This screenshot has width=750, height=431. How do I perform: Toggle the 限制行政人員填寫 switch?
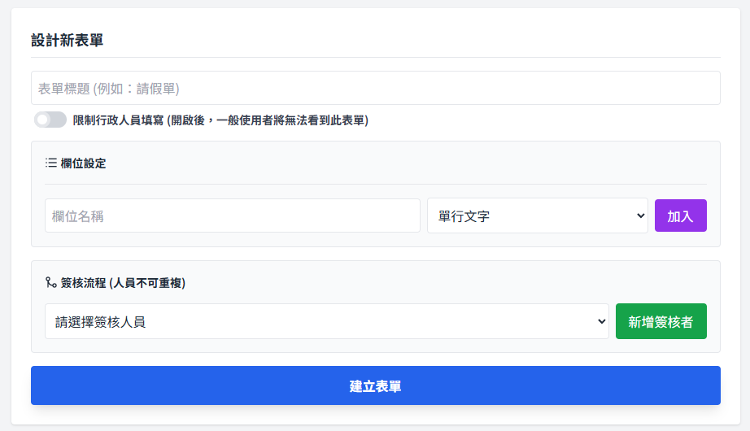[x=50, y=120]
